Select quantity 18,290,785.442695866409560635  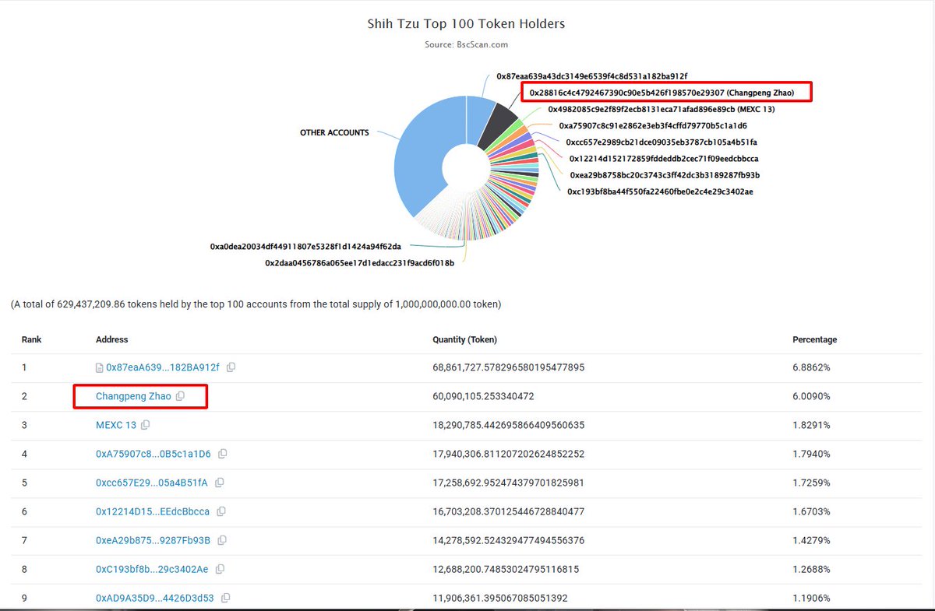tap(508, 425)
